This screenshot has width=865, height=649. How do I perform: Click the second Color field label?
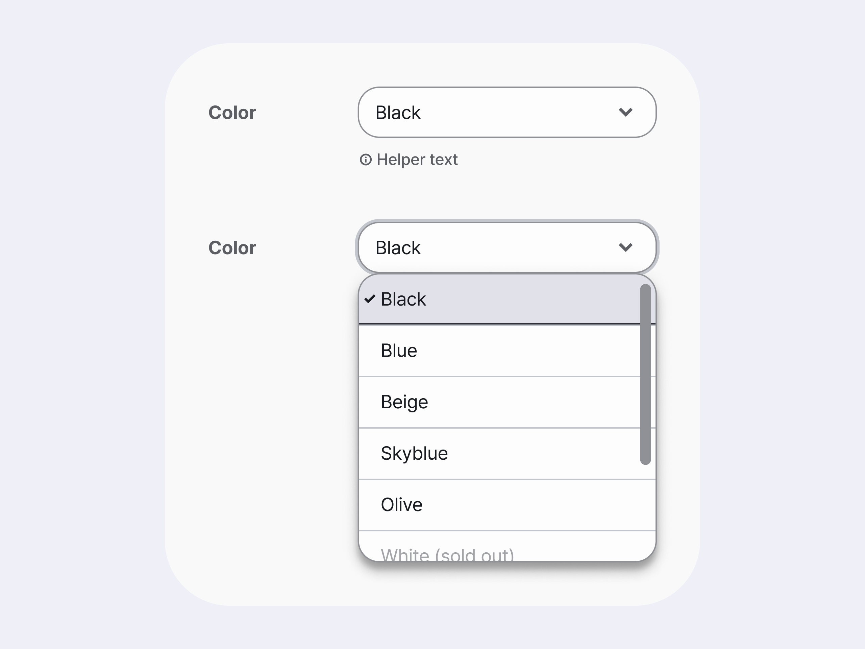[x=232, y=247]
